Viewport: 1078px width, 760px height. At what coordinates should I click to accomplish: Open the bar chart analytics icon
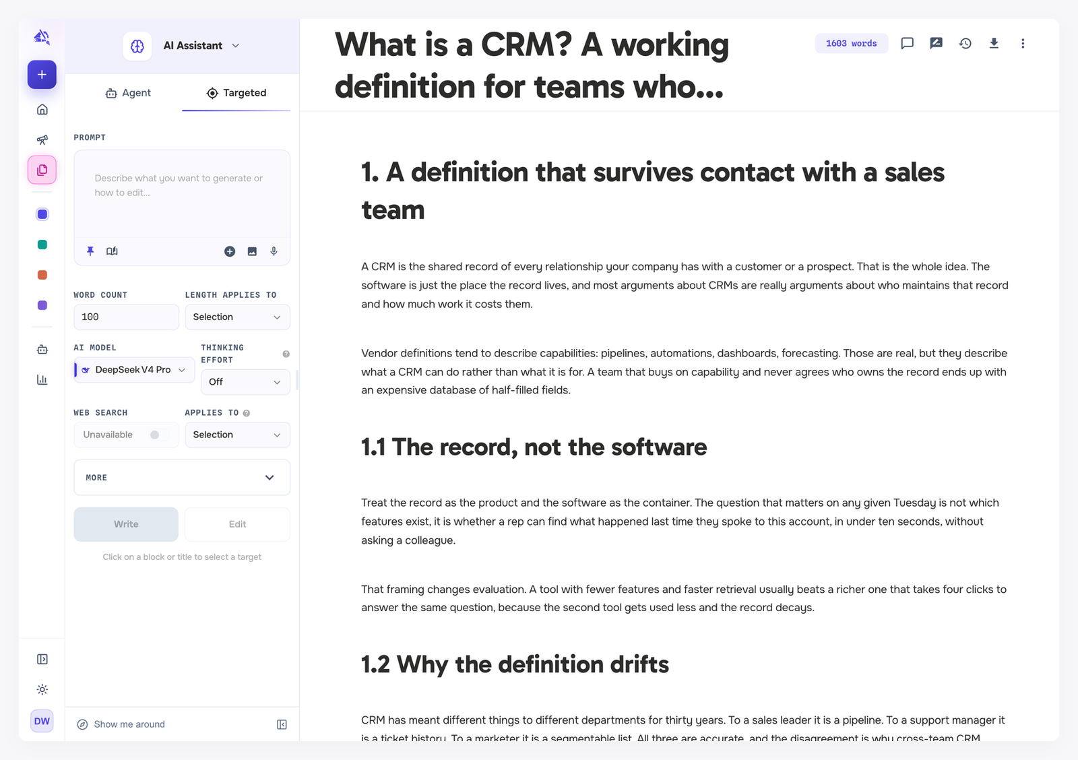tap(42, 379)
